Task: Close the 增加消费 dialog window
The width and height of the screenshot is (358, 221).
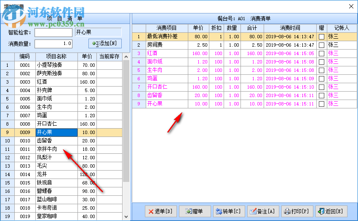Action: pyautogui.click(x=351, y=6)
